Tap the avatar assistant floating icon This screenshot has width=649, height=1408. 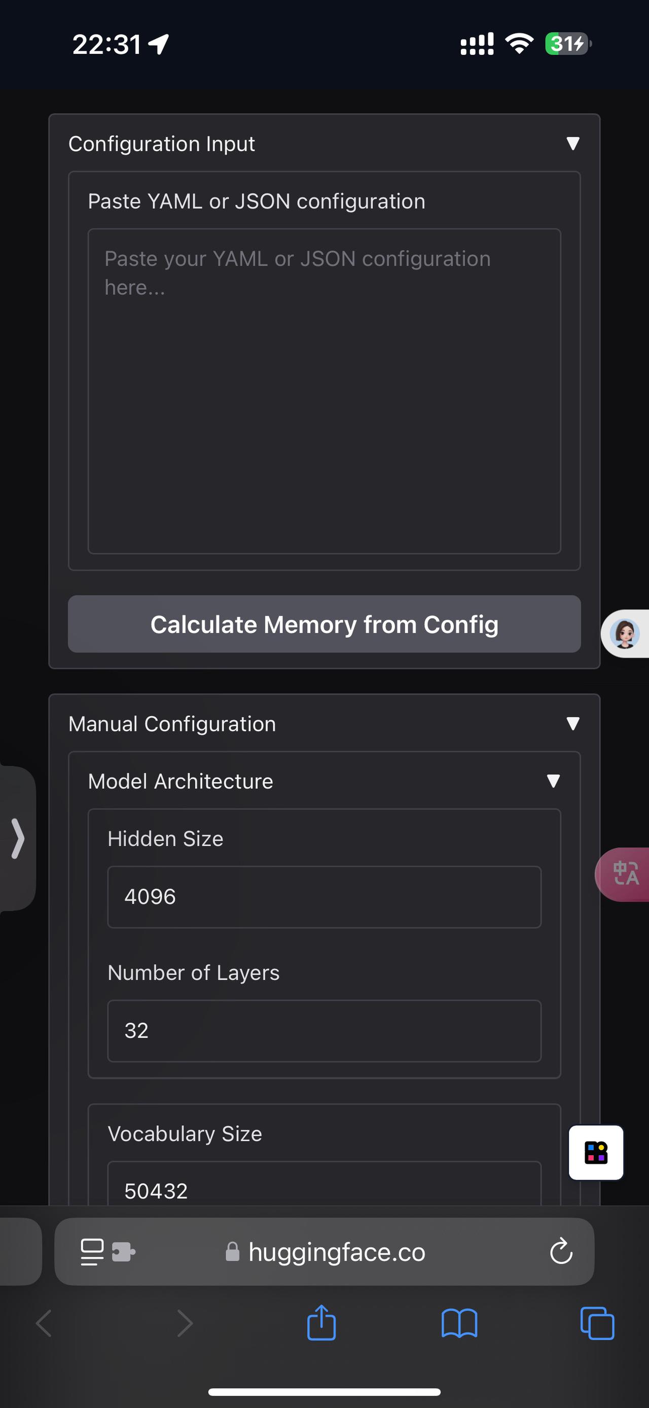[626, 634]
